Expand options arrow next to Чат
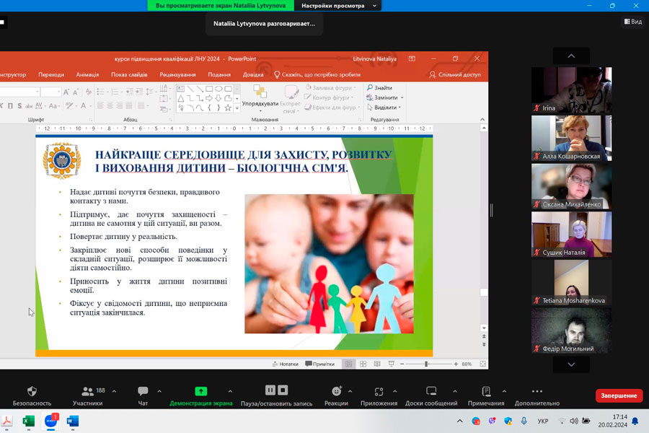The image size is (649, 433). pos(158,390)
